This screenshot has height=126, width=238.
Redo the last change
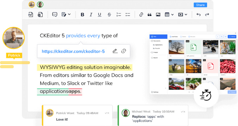pos(207,14)
